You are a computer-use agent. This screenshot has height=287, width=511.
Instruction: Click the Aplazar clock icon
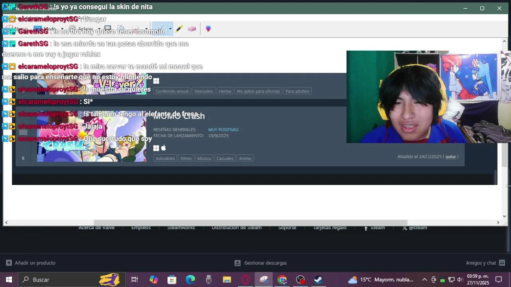pyautogui.click(x=72, y=29)
